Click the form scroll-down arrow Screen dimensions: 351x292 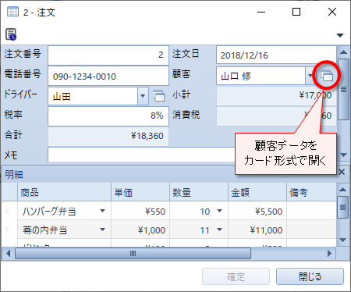(343, 155)
